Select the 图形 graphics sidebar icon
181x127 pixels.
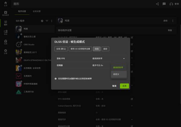coord(5,23)
